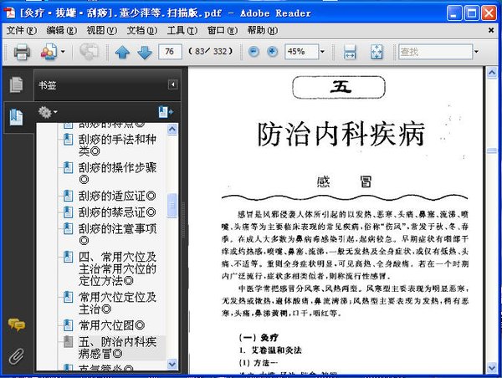Open the 文件 menu
Screen dimensions: 502x378
22,31
